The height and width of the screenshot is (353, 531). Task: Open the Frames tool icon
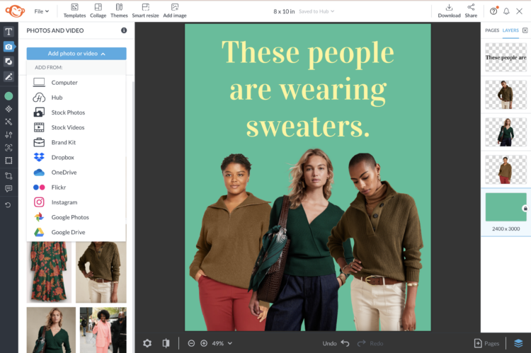click(8, 161)
